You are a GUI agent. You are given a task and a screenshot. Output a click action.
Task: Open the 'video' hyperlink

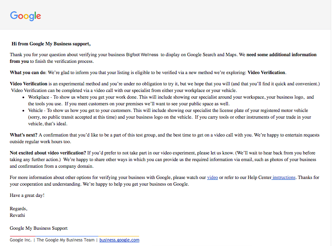click(x=212, y=177)
